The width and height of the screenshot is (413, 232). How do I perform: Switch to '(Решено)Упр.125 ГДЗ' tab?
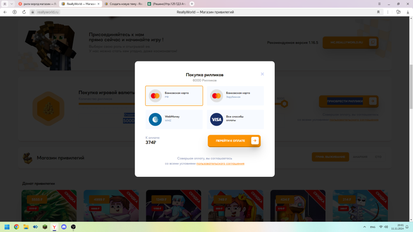click(167, 4)
